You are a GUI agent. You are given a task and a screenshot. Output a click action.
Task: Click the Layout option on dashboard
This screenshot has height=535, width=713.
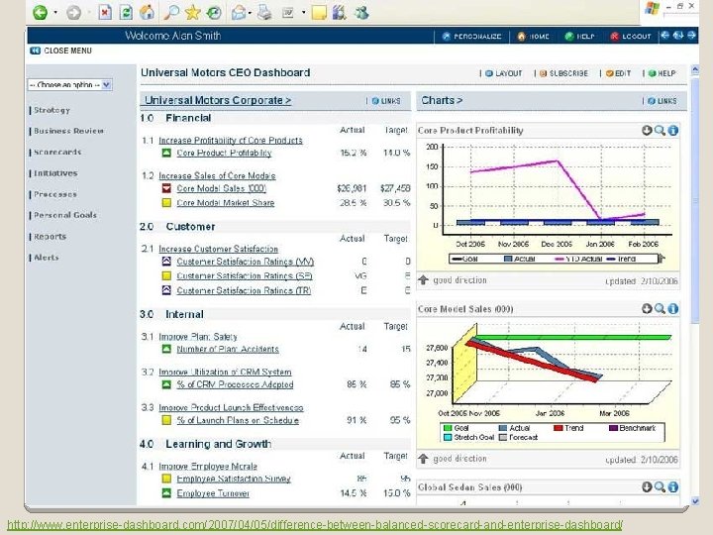point(503,73)
